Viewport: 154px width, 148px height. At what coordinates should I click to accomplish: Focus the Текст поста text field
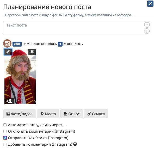77,28
